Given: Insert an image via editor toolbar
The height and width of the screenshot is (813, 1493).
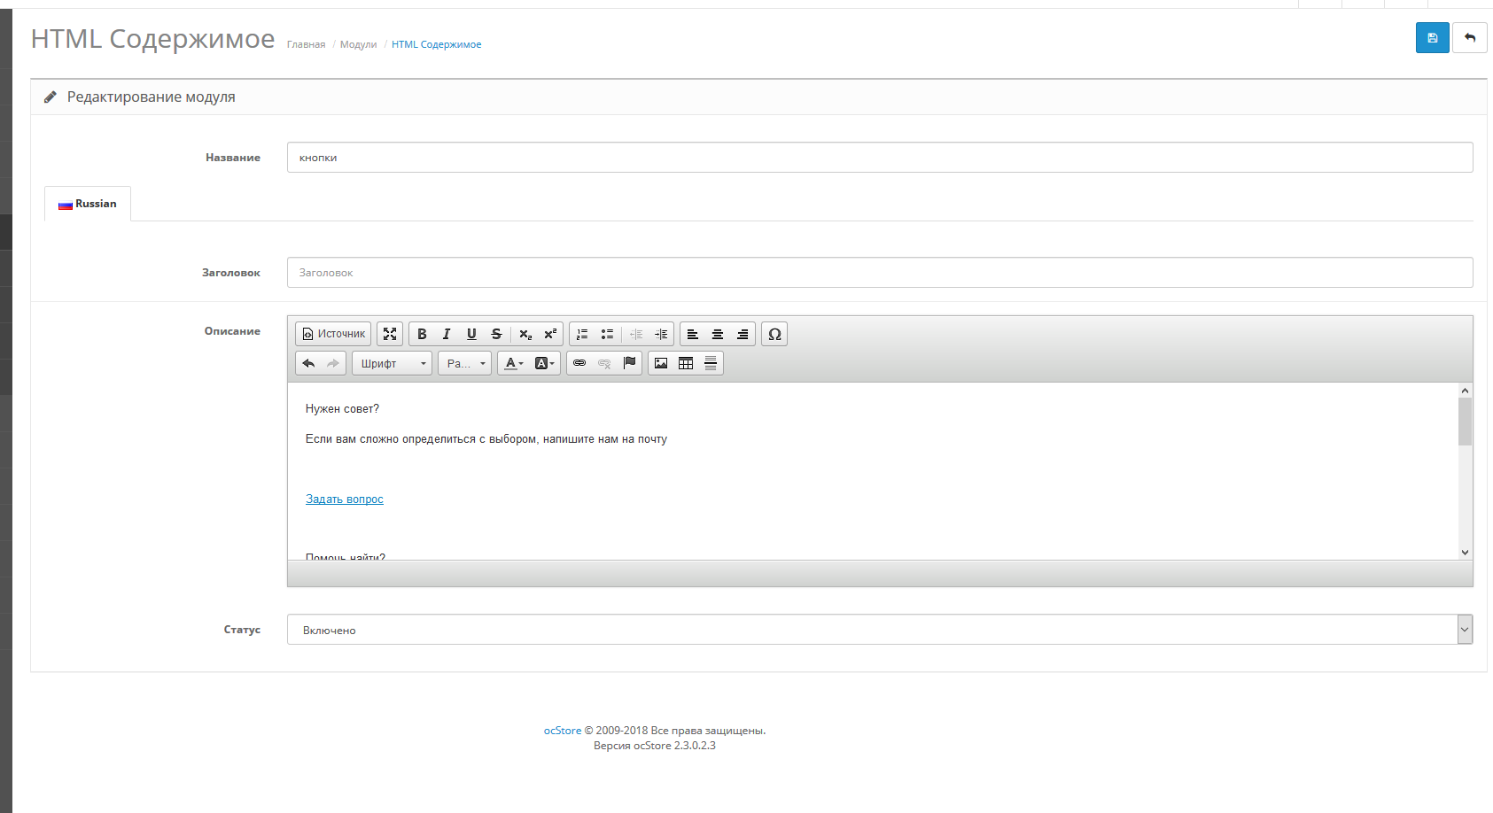Looking at the screenshot, I should click(x=661, y=363).
